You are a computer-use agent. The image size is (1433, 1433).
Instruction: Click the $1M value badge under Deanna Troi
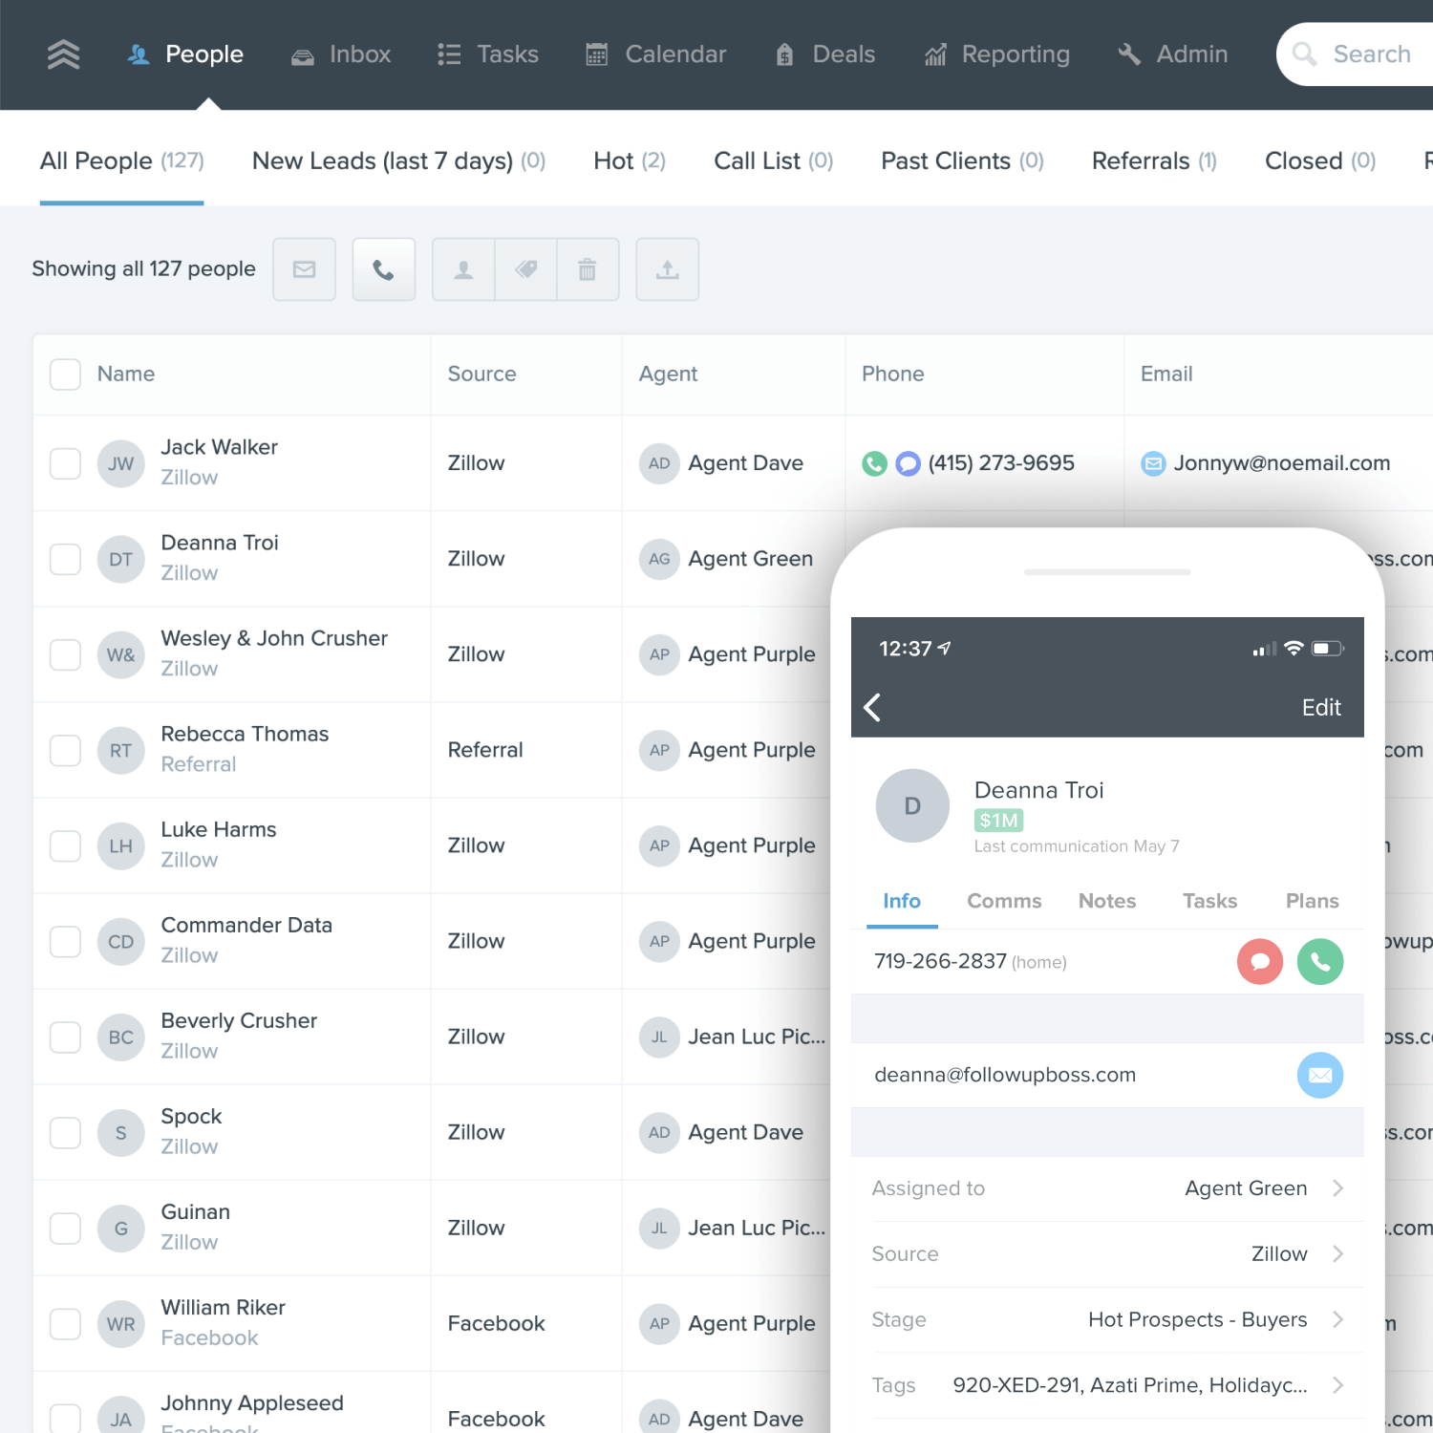click(x=998, y=820)
